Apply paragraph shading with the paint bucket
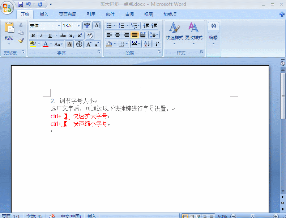The height and width of the screenshot is (218, 286). (x=110, y=44)
